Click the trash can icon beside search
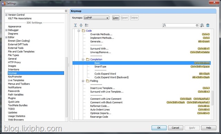Viewport: 221px width, 134px height. pos(208,25)
